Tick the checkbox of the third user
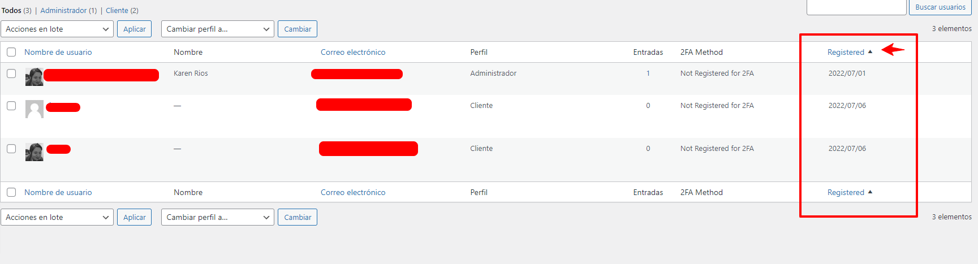 coord(11,149)
